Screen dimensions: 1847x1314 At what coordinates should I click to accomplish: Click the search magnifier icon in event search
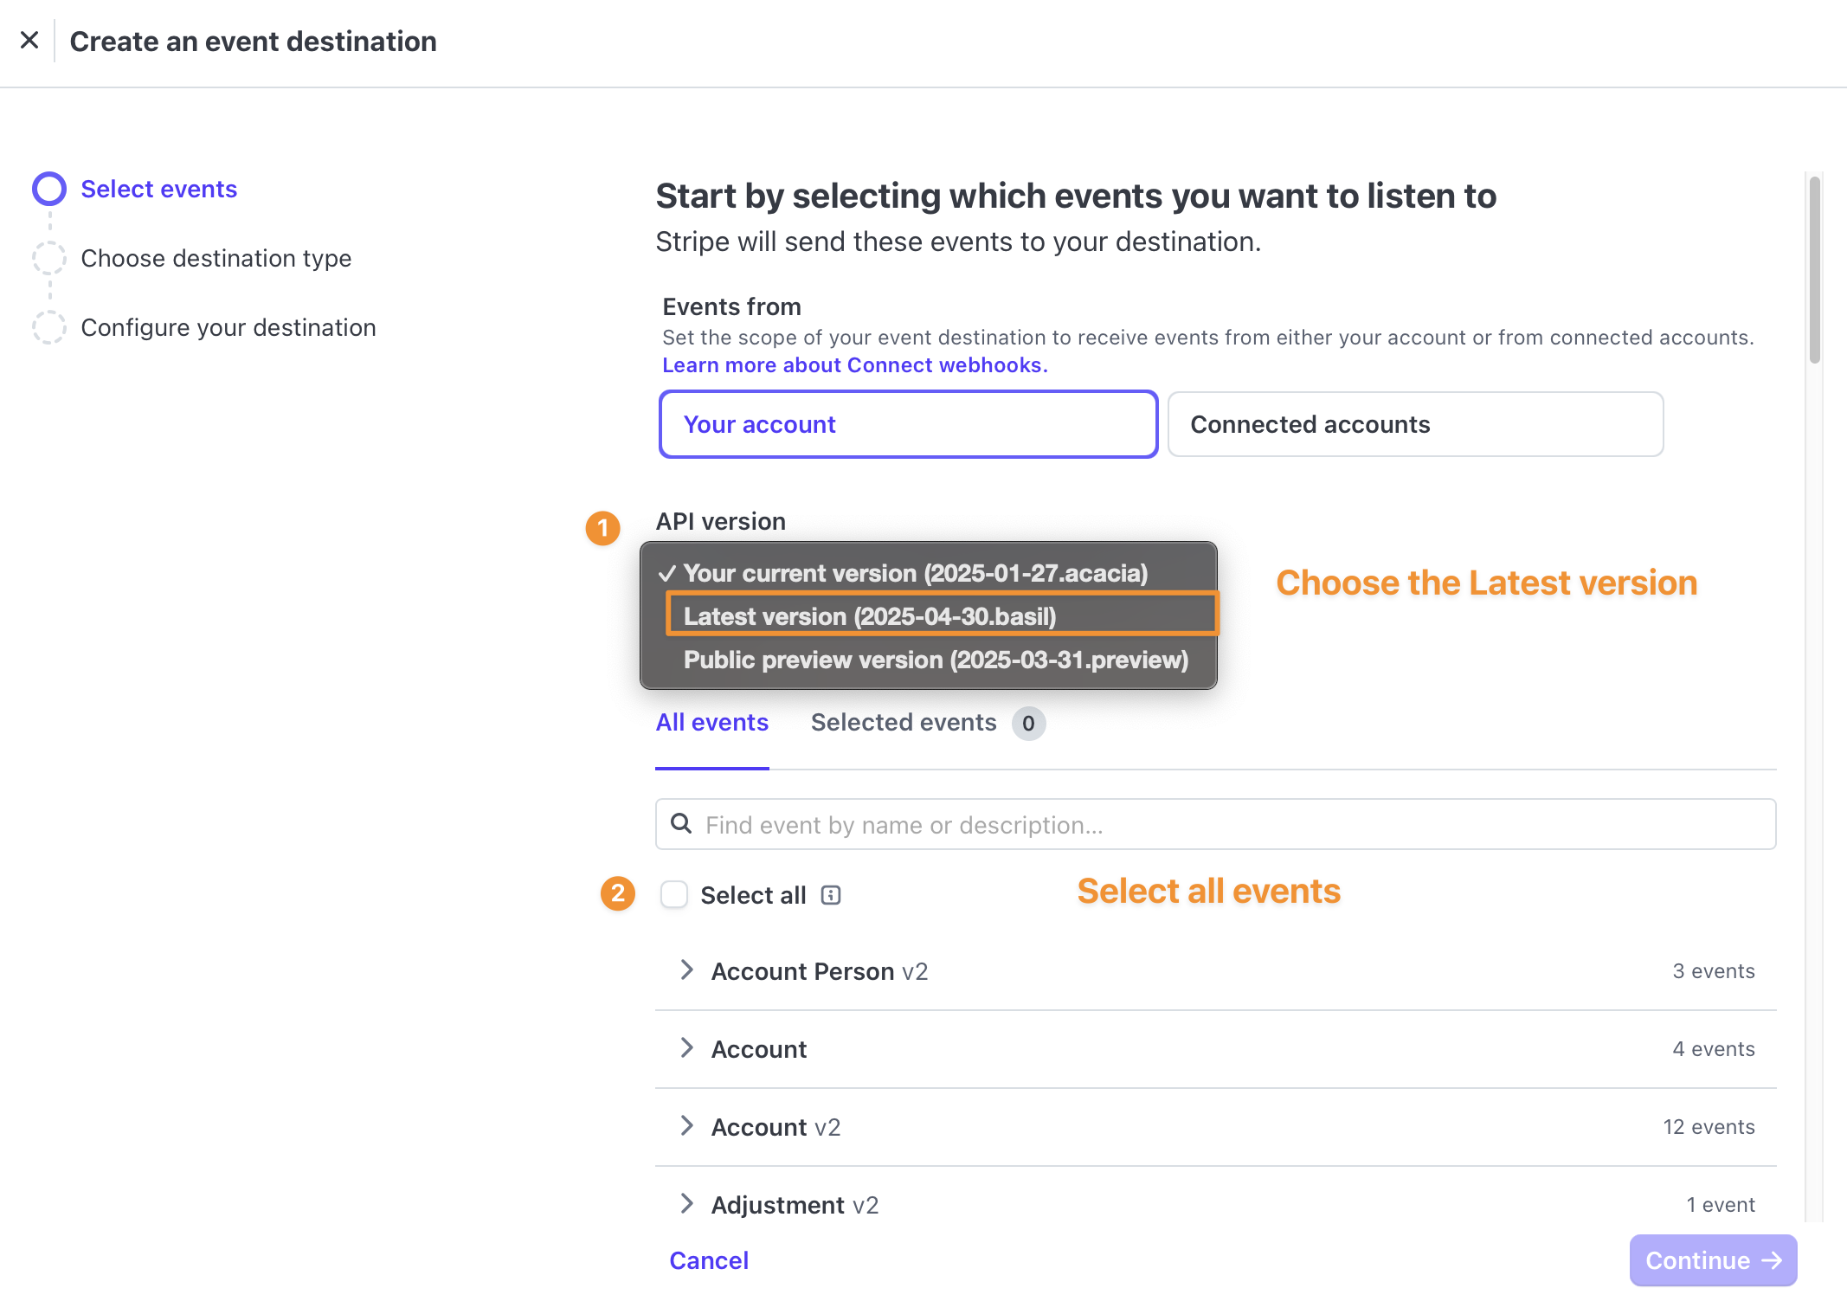pos(682,824)
